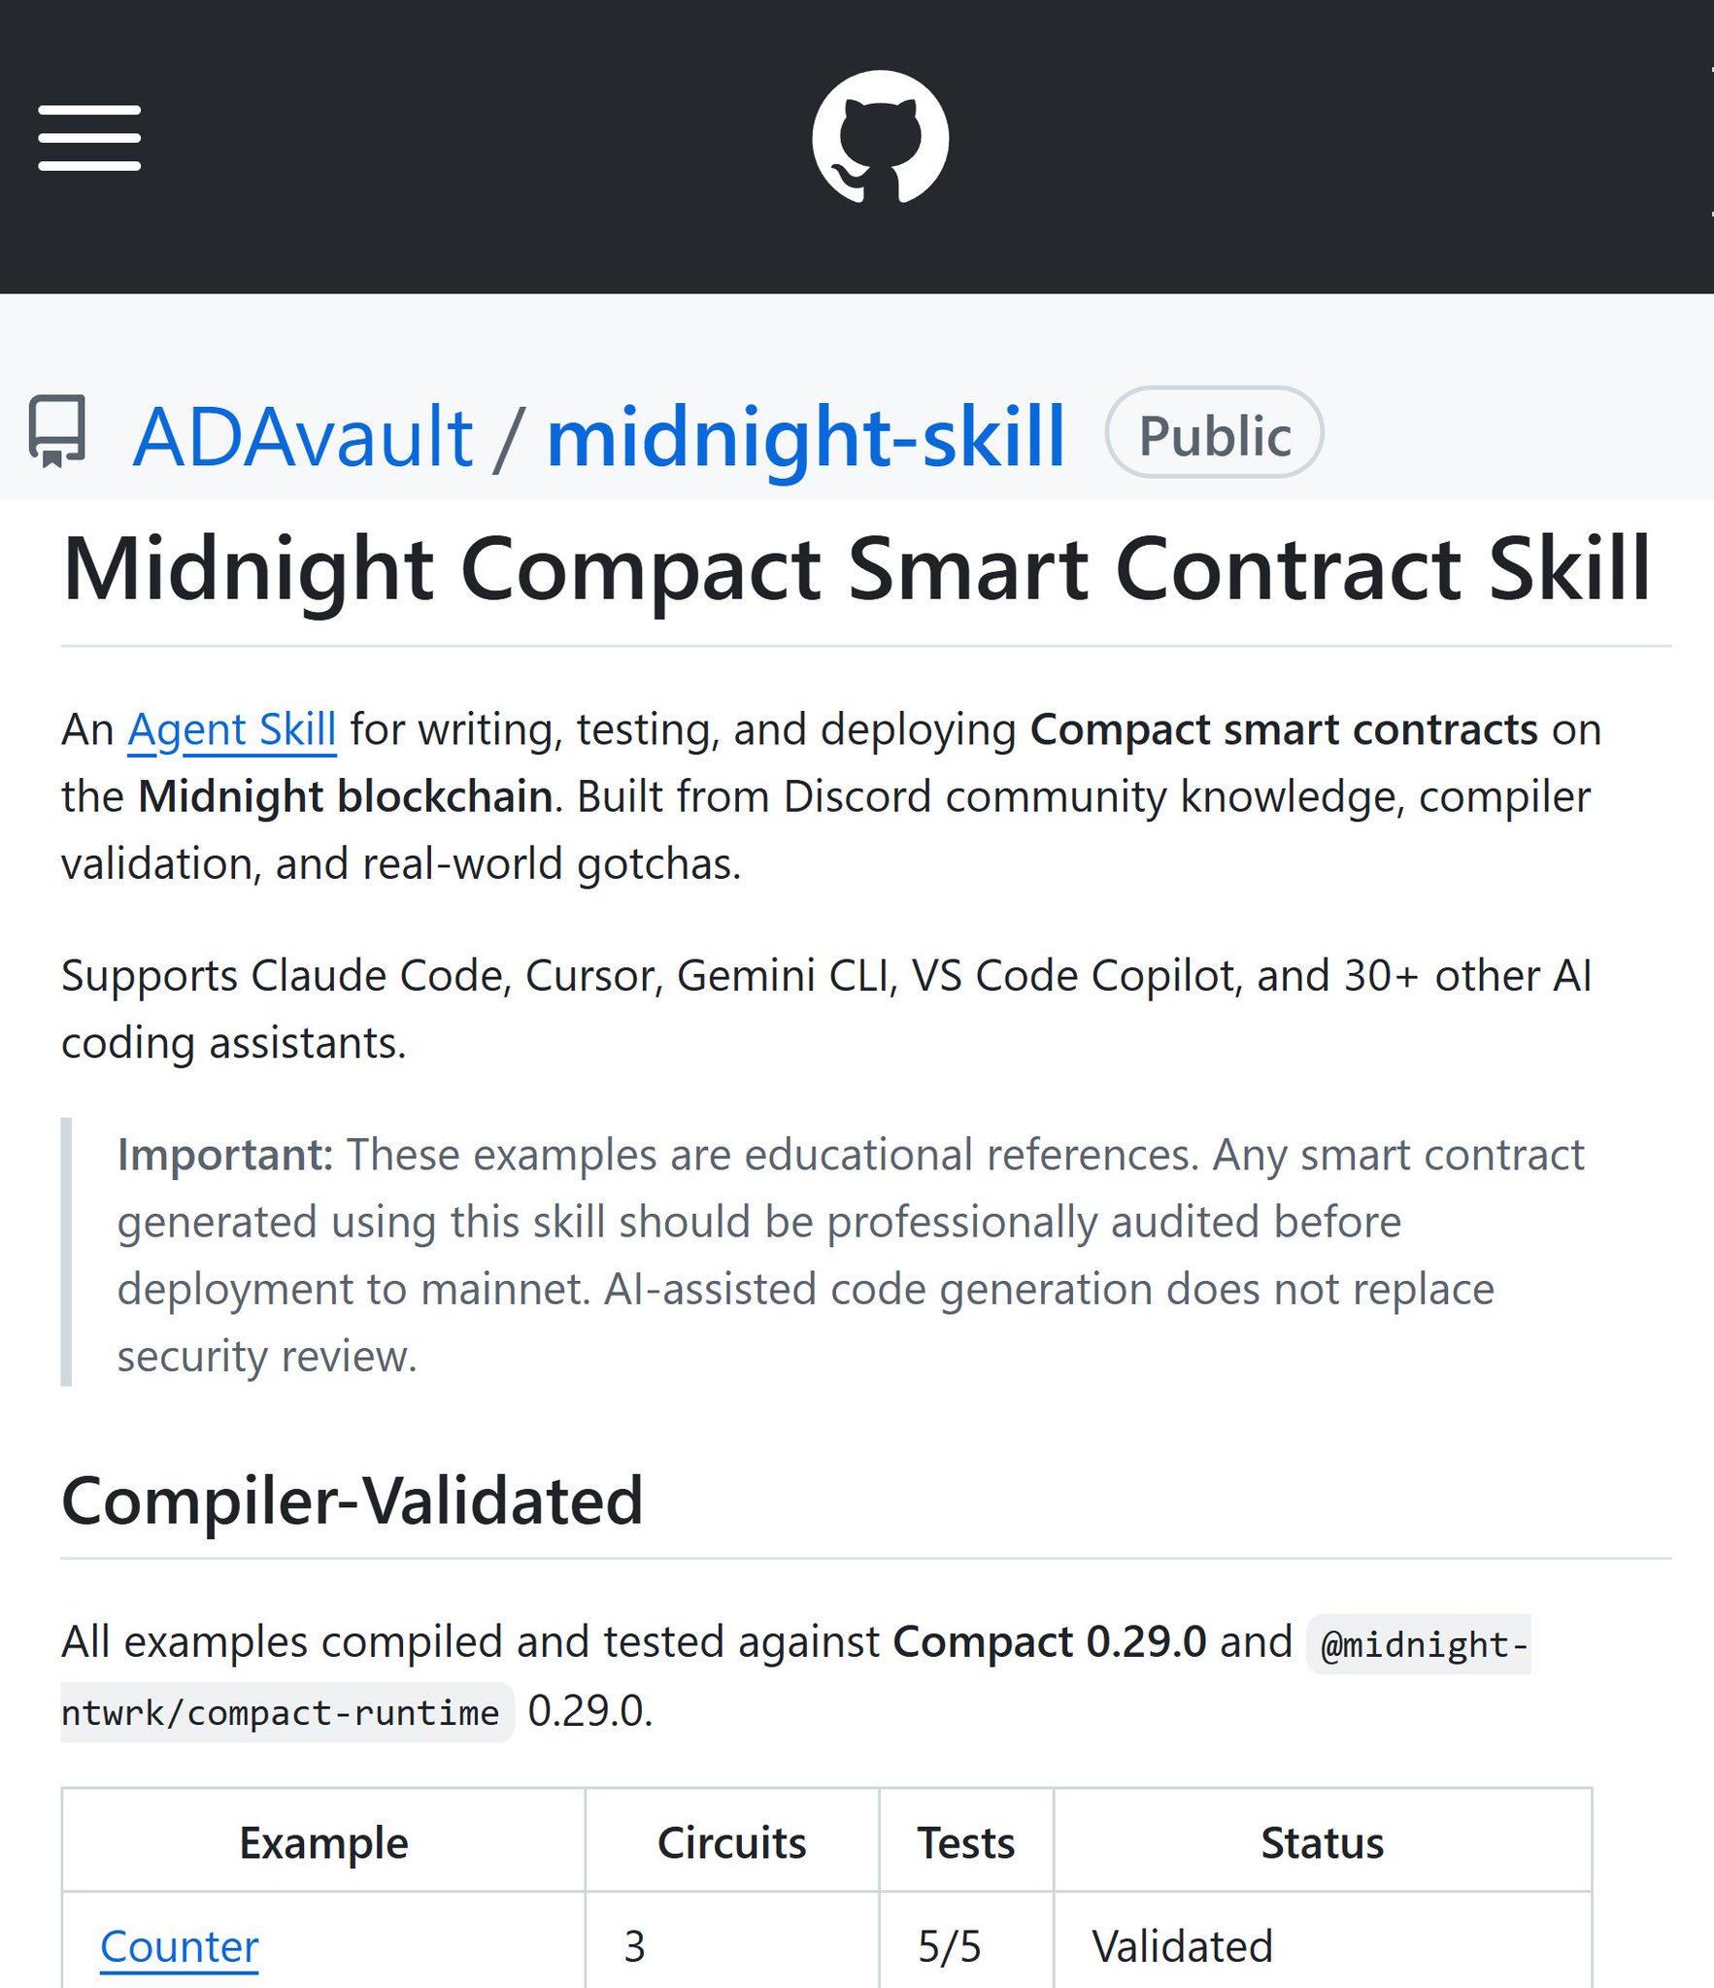Click the repository book icon
Viewport: 1714px width, 1988px height.
[x=57, y=430]
